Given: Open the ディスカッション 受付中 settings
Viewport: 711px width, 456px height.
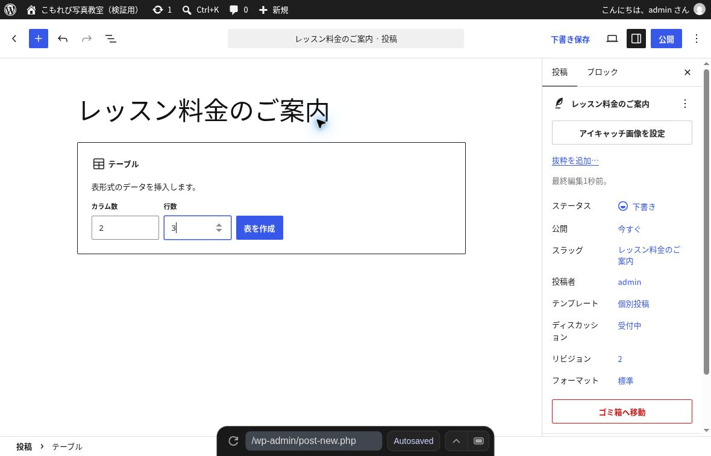Looking at the screenshot, I should click(630, 325).
